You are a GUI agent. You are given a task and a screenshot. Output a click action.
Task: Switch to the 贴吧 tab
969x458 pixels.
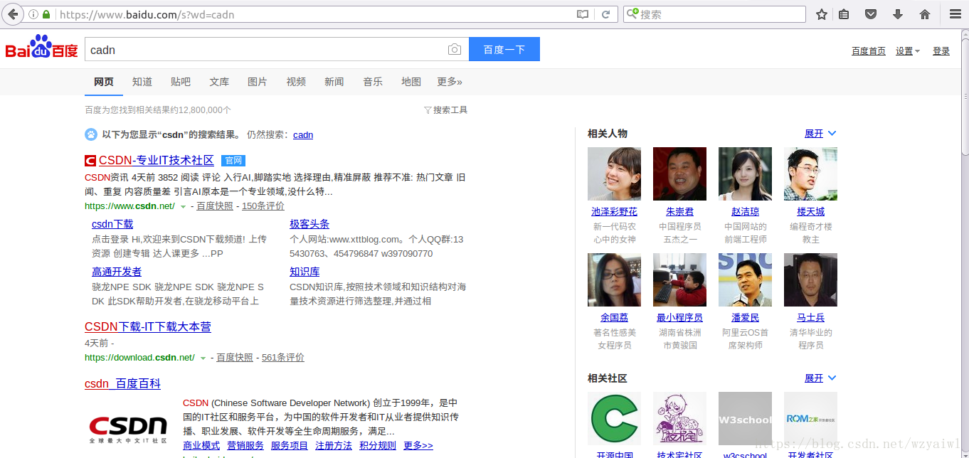[181, 82]
